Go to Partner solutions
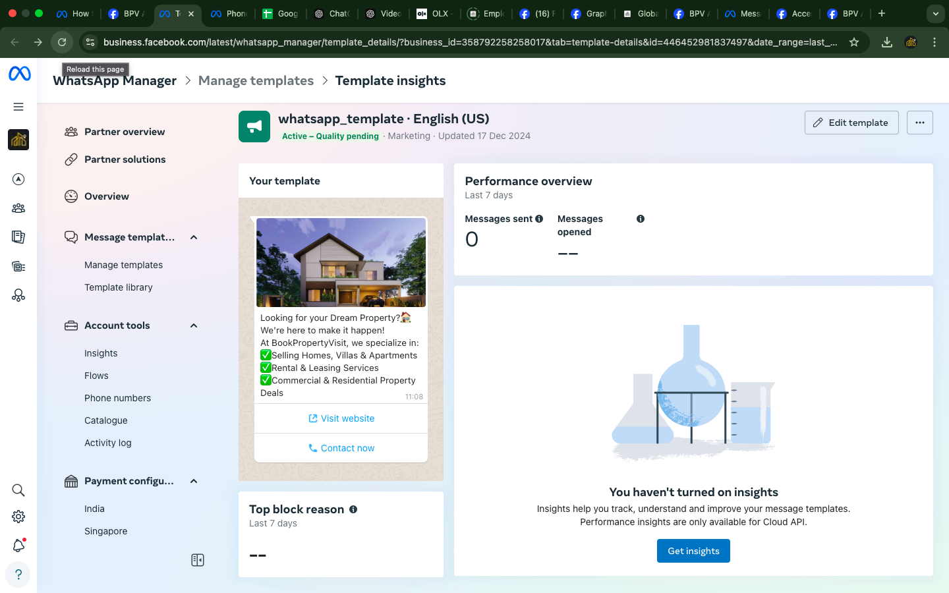 pyautogui.click(x=125, y=159)
